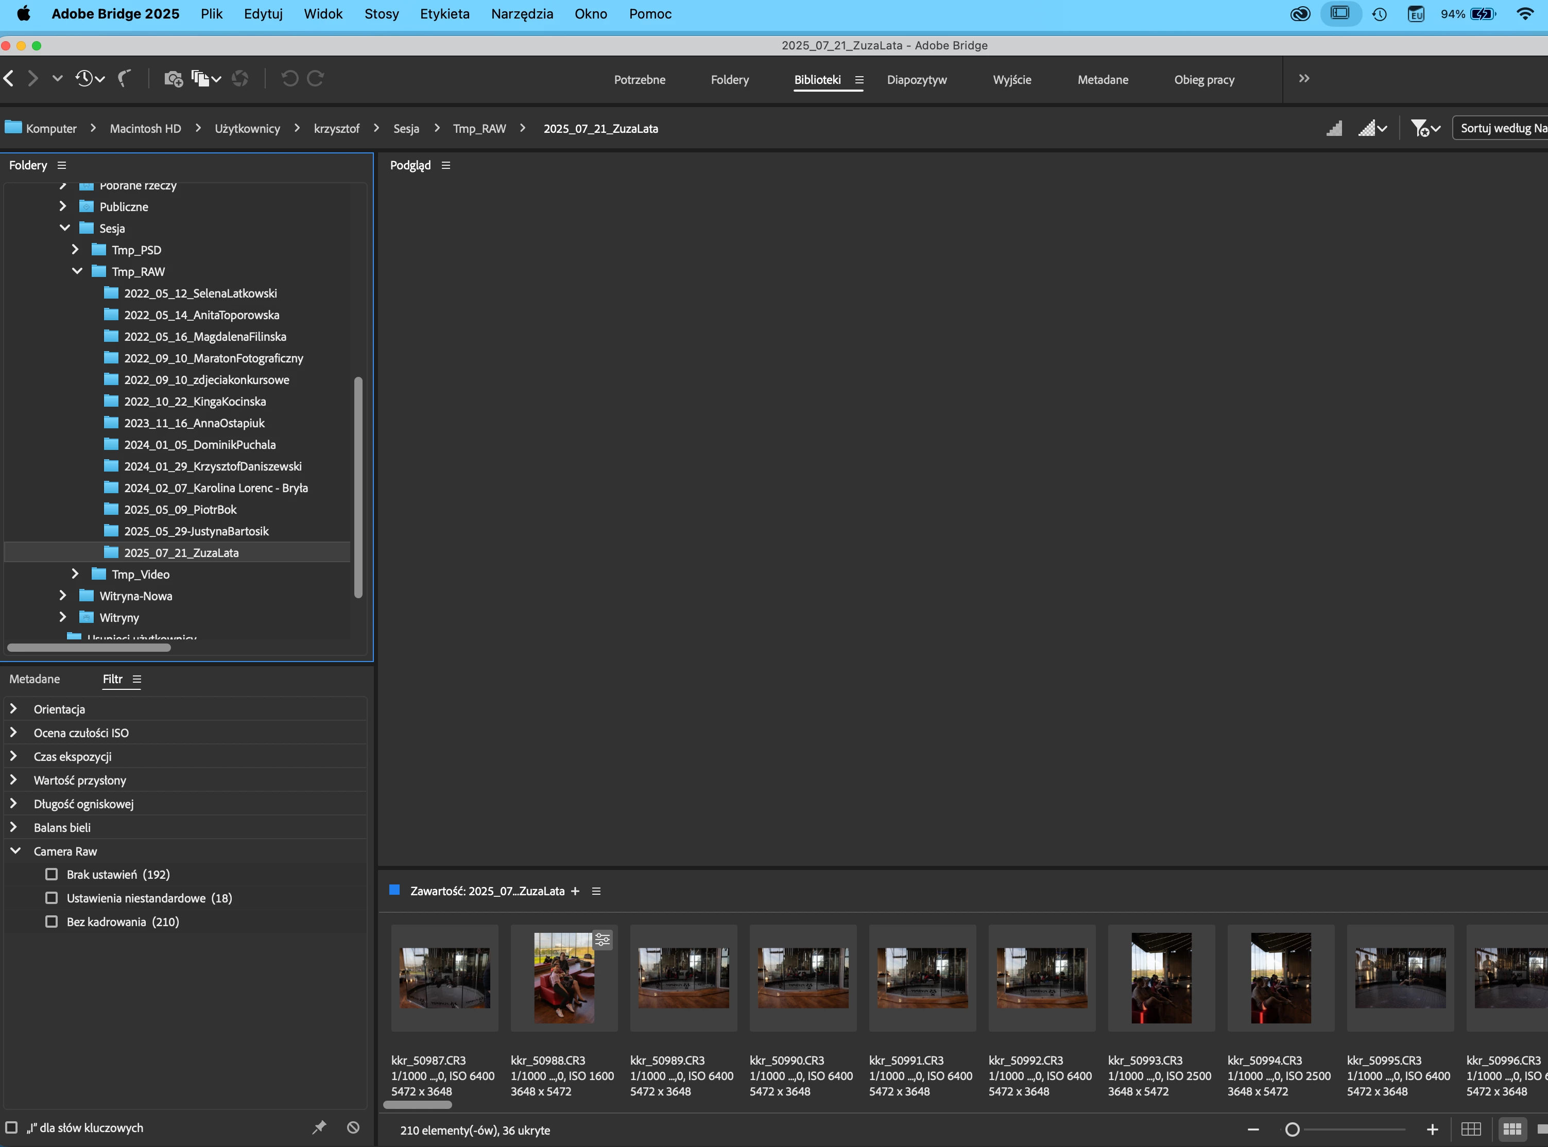Click the get photos from camera icon
The width and height of the screenshot is (1548, 1147).
pyautogui.click(x=173, y=78)
